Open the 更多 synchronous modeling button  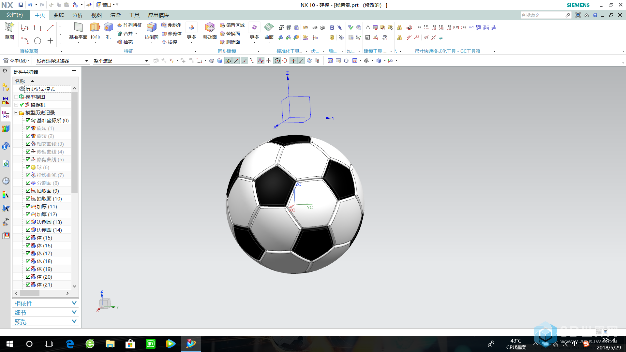click(254, 33)
